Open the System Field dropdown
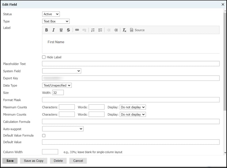Viewport: 227px width, 168px height. tap(62, 71)
